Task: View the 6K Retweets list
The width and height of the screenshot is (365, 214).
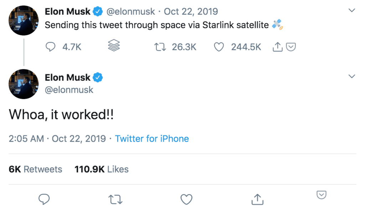Action: [x=35, y=169]
